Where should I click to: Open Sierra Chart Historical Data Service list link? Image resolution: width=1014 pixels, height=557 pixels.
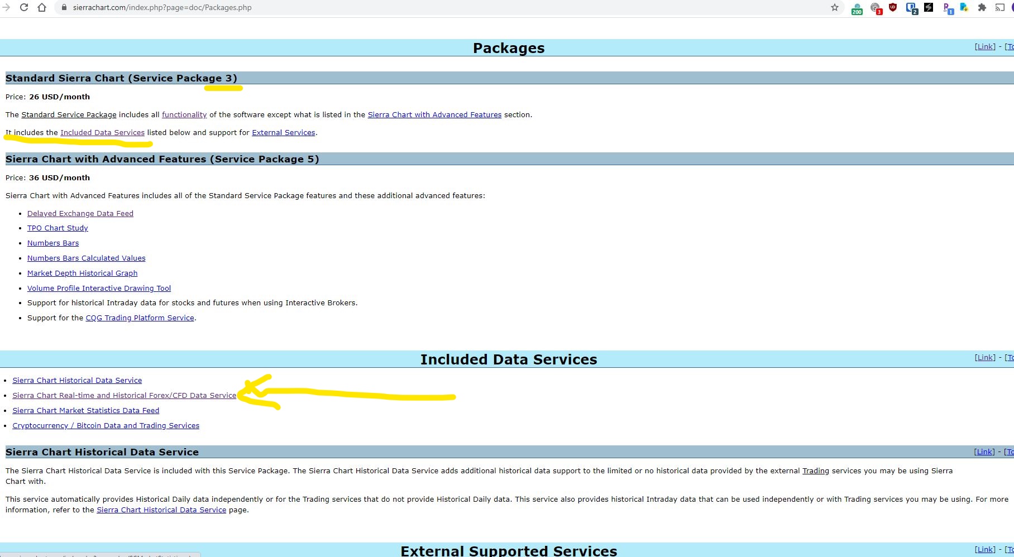coord(77,381)
